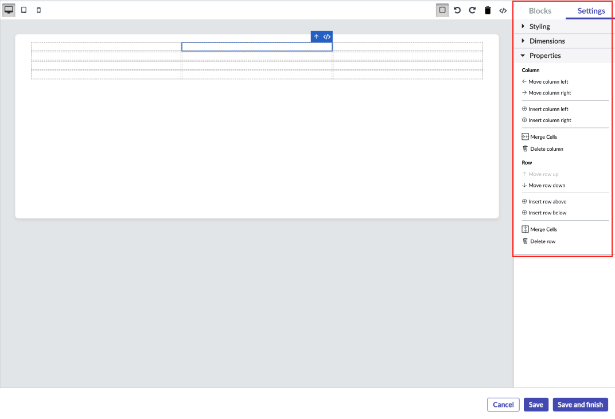Redo the last change
The image size is (615, 419).
coord(472,10)
